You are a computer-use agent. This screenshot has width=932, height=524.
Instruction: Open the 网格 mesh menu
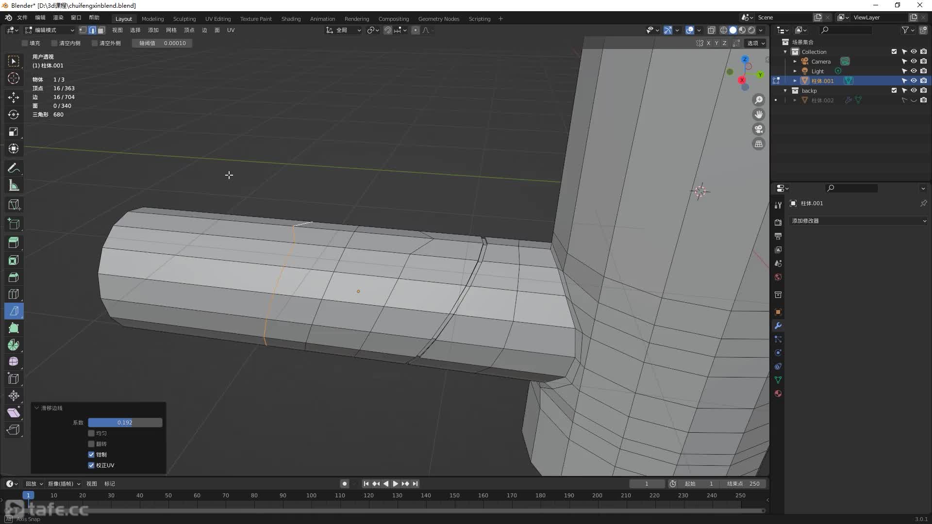click(171, 30)
